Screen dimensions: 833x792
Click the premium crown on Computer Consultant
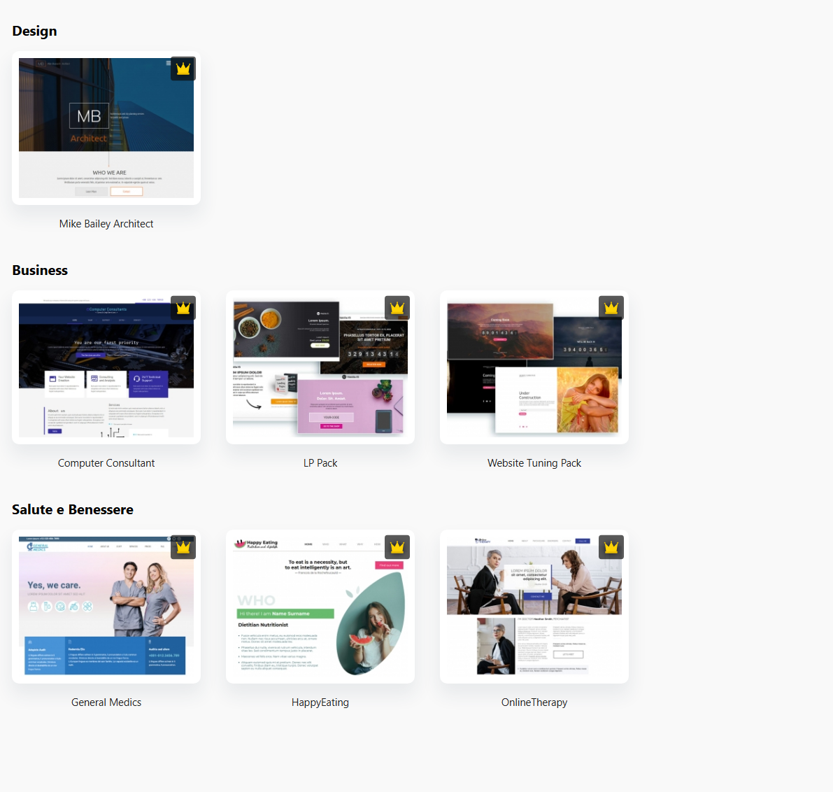coord(183,308)
